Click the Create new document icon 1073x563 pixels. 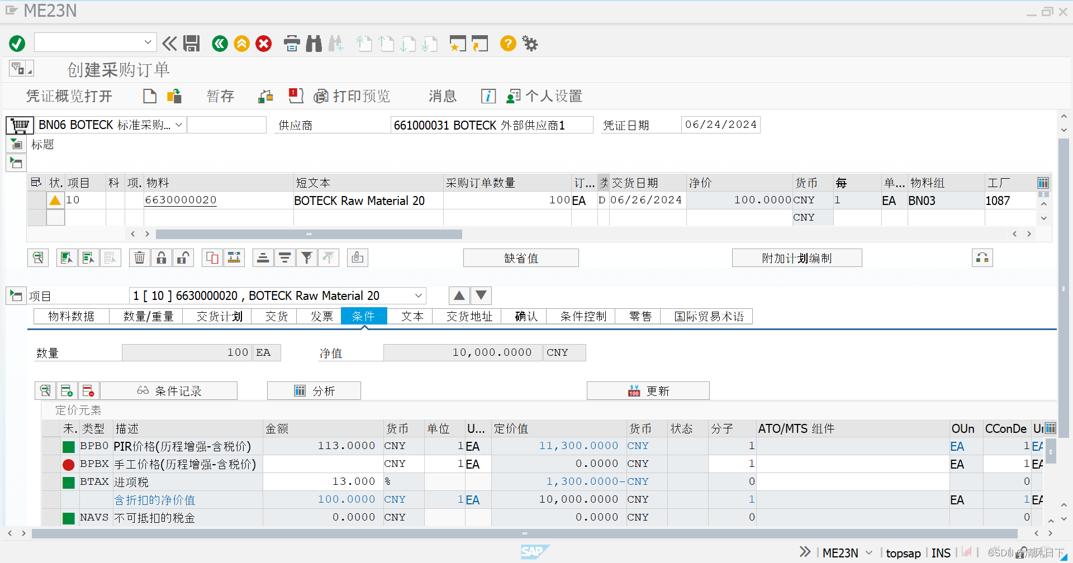tap(150, 96)
